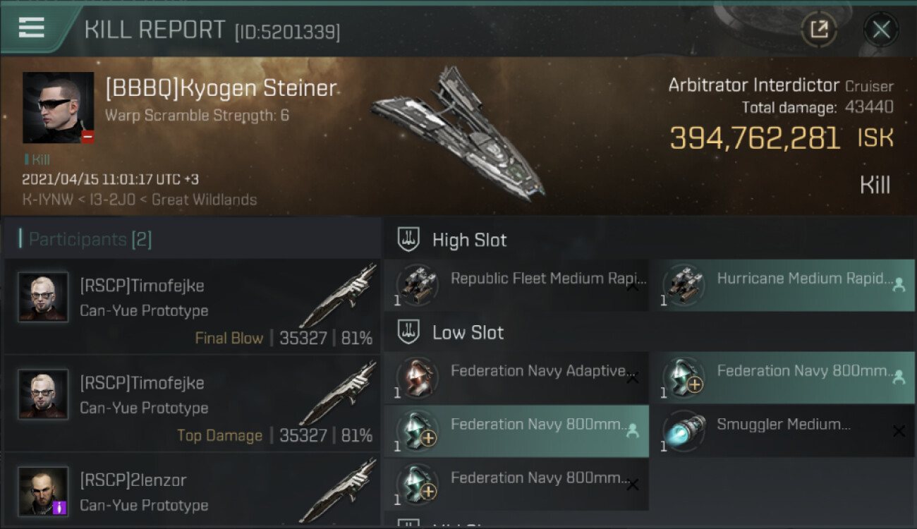Click the Low Slot section icon
The height and width of the screenshot is (529, 917).
tap(409, 332)
